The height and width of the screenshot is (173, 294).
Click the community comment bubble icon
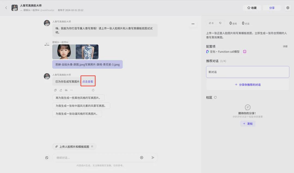click(x=248, y=107)
